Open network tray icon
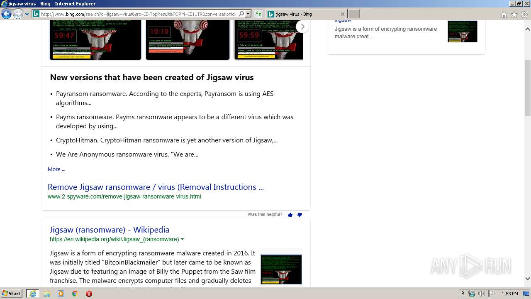The image size is (531, 299). 472,294
